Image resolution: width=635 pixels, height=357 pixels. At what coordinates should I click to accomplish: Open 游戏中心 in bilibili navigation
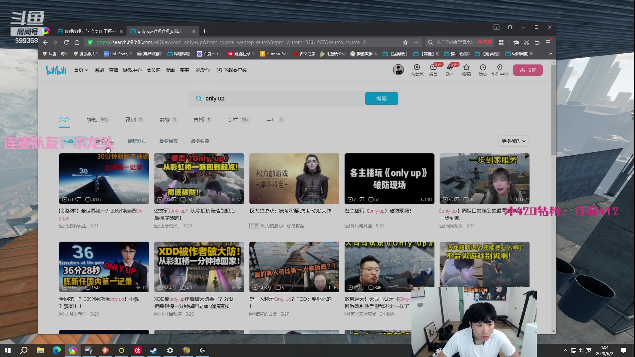pyautogui.click(x=132, y=70)
